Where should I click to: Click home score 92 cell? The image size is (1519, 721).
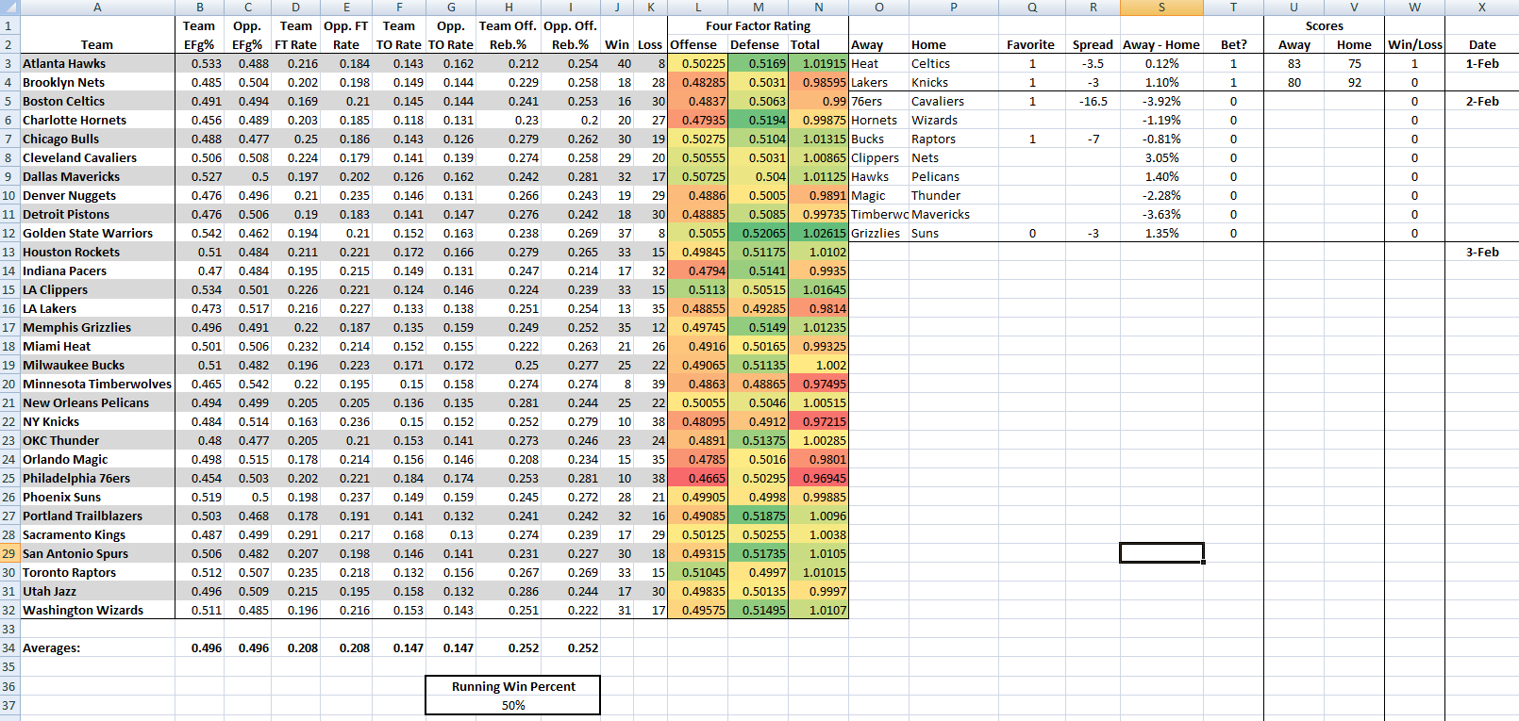pos(1354,82)
